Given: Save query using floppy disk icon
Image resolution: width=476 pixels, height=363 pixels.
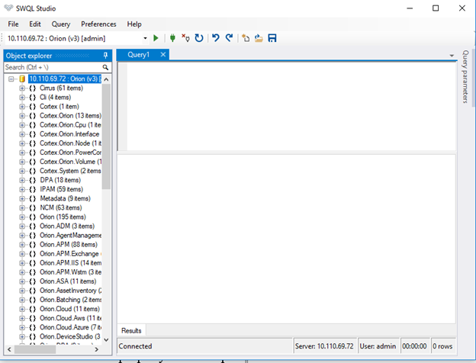Looking at the screenshot, I should click(x=272, y=38).
